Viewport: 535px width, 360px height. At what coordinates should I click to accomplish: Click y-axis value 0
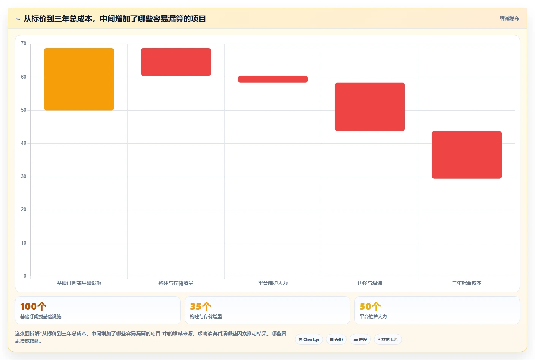coord(25,276)
